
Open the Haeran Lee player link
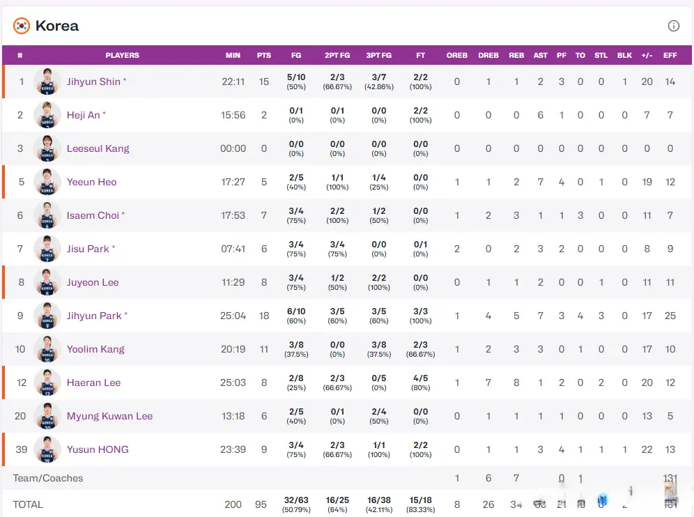(93, 383)
